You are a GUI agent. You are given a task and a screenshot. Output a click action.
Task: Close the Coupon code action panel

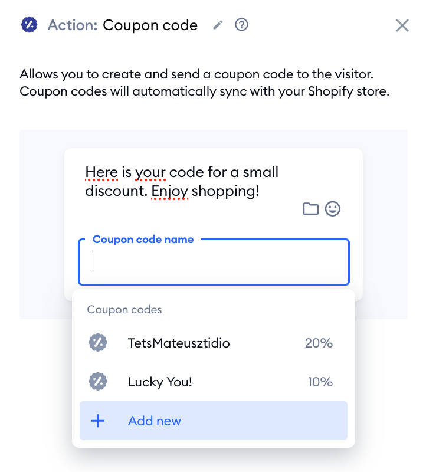(x=402, y=25)
